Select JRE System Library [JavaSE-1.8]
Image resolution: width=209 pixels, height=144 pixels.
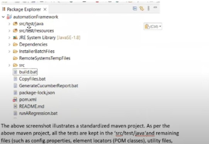[x=49, y=38]
